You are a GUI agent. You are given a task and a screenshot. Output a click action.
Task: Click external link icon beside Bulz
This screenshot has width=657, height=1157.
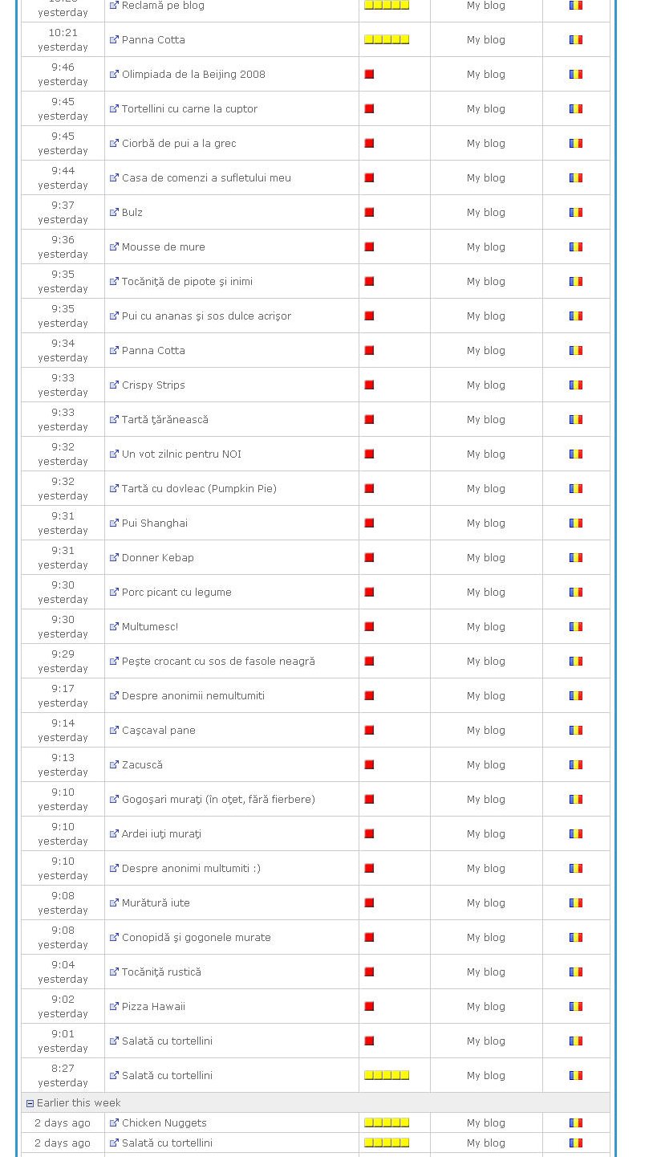click(114, 213)
